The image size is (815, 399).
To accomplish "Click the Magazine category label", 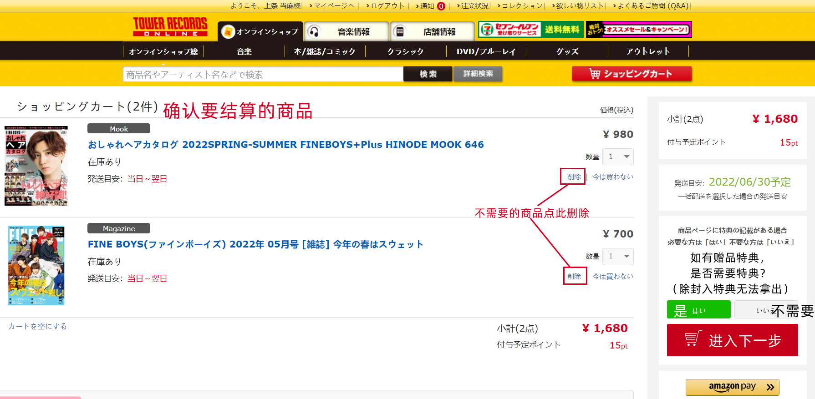I will click(x=119, y=228).
